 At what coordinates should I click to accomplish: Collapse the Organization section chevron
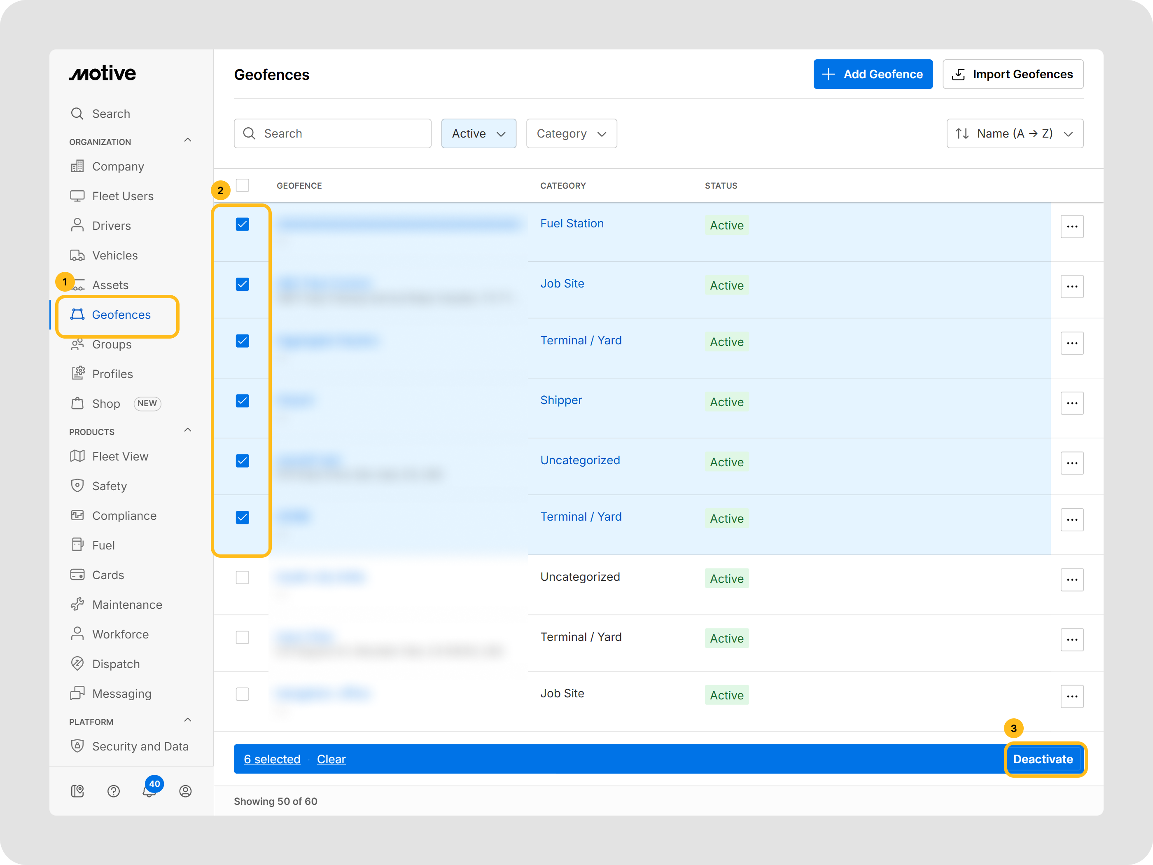point(188,141)
